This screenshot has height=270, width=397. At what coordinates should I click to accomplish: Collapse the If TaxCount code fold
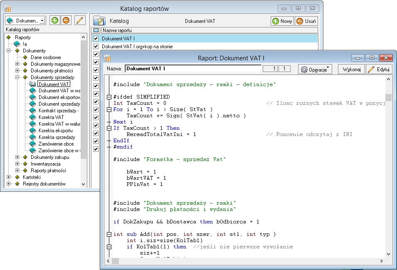tap(109, 128)
